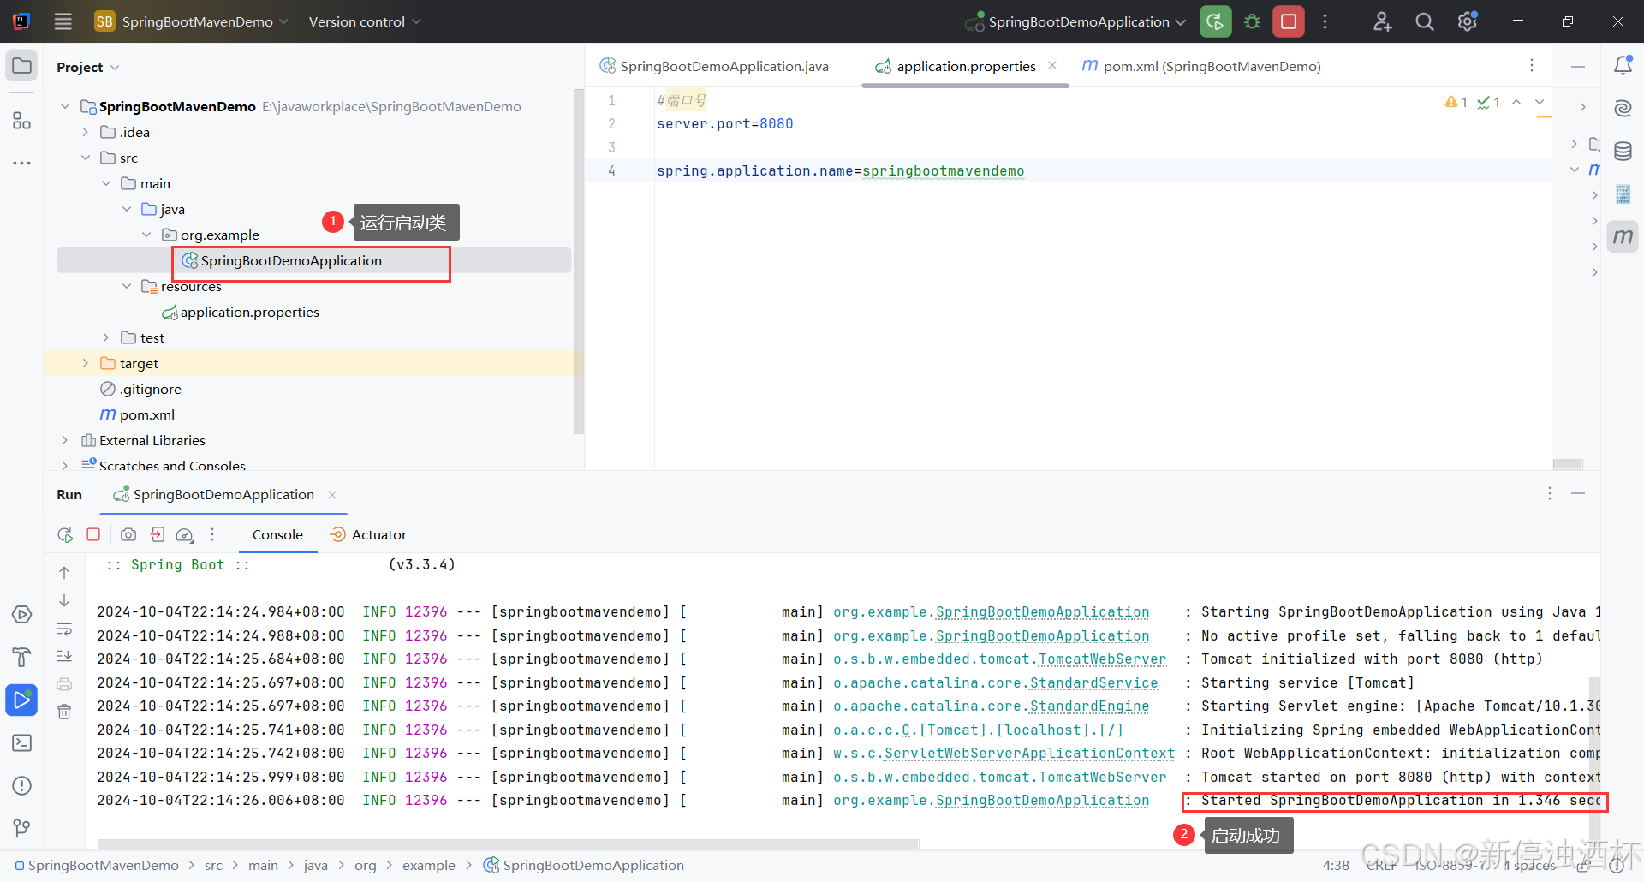The width and height of the screenshot is (1644, 882).
Task: Click the StandardService class link in console
Action: [x=1093, y=683]
